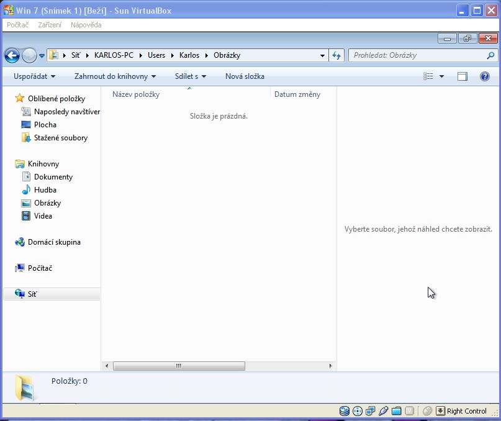
Task: Click the Right Control host key indicator
Action: click(461, 411)
